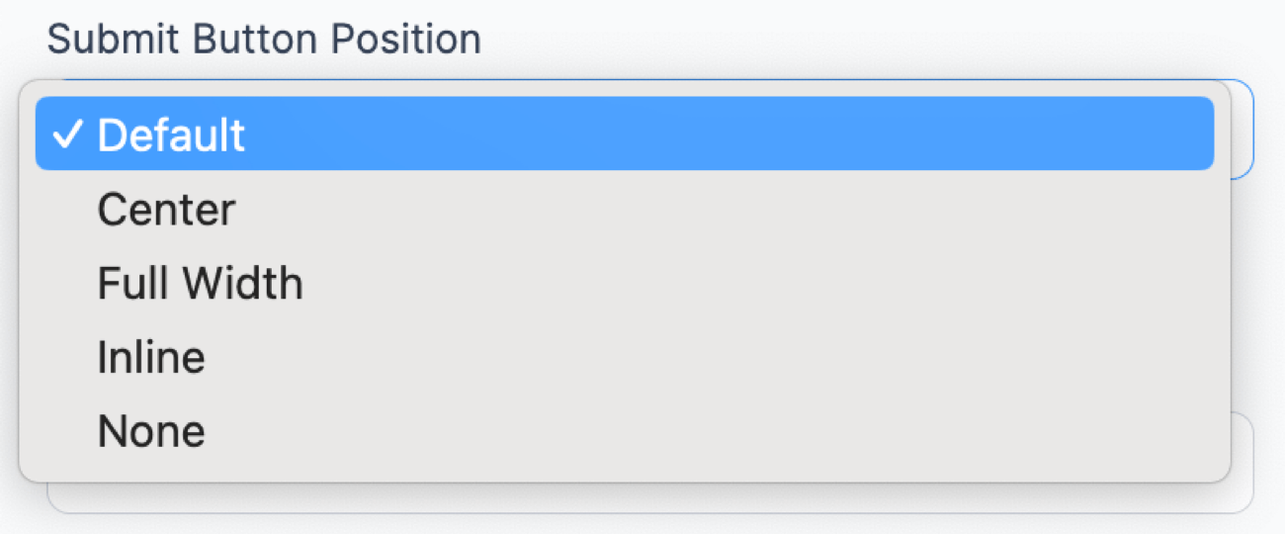Click the select box edge behind the list
The width and height of the screenshot is (1285, 534).
[x=1242, y=130]
